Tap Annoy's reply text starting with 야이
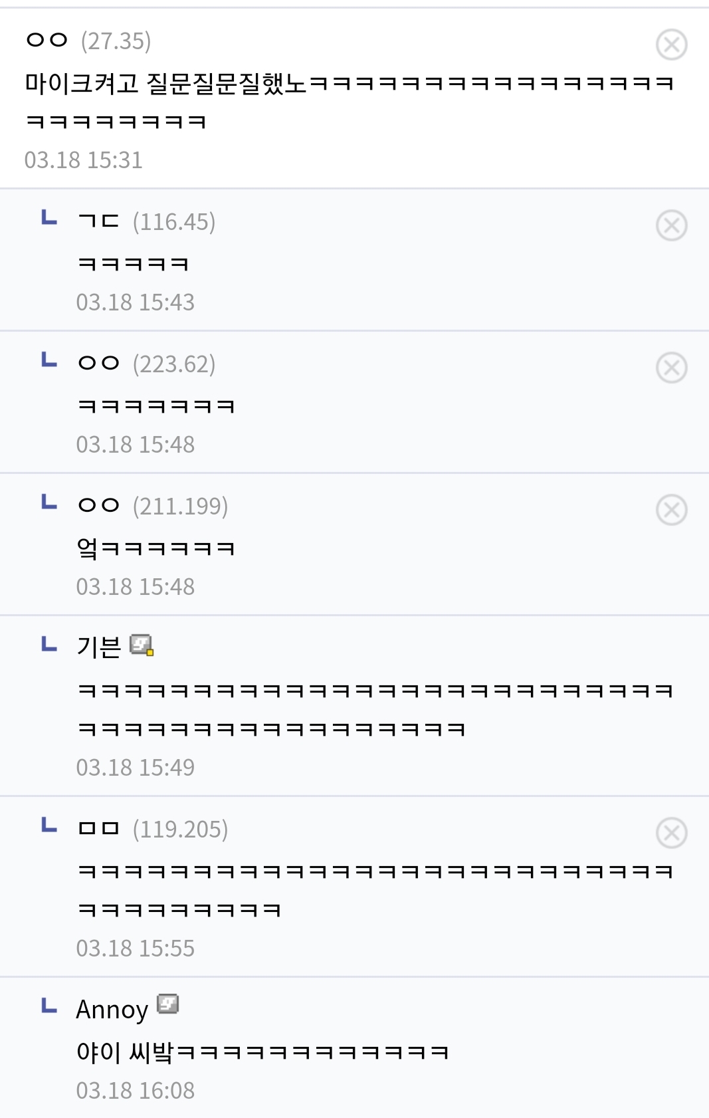Screen dimensions: 709x1118 pyautogui.click(x=262, y=1052)
